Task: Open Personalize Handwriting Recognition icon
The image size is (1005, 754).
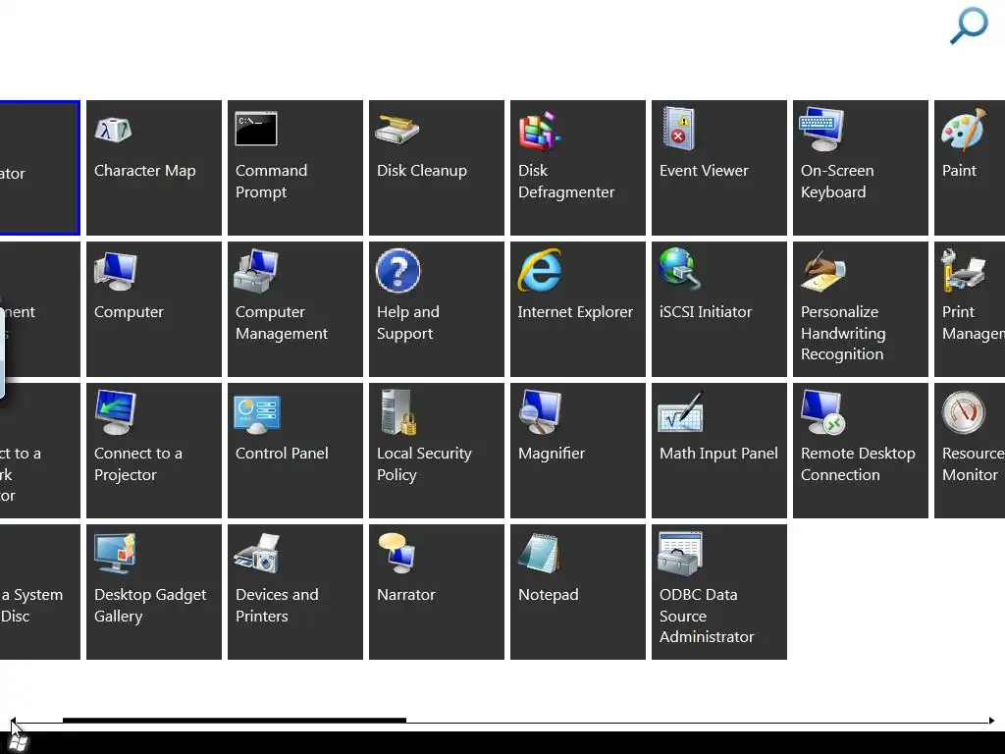Action: pyautogui.click(x=823, y=272)
